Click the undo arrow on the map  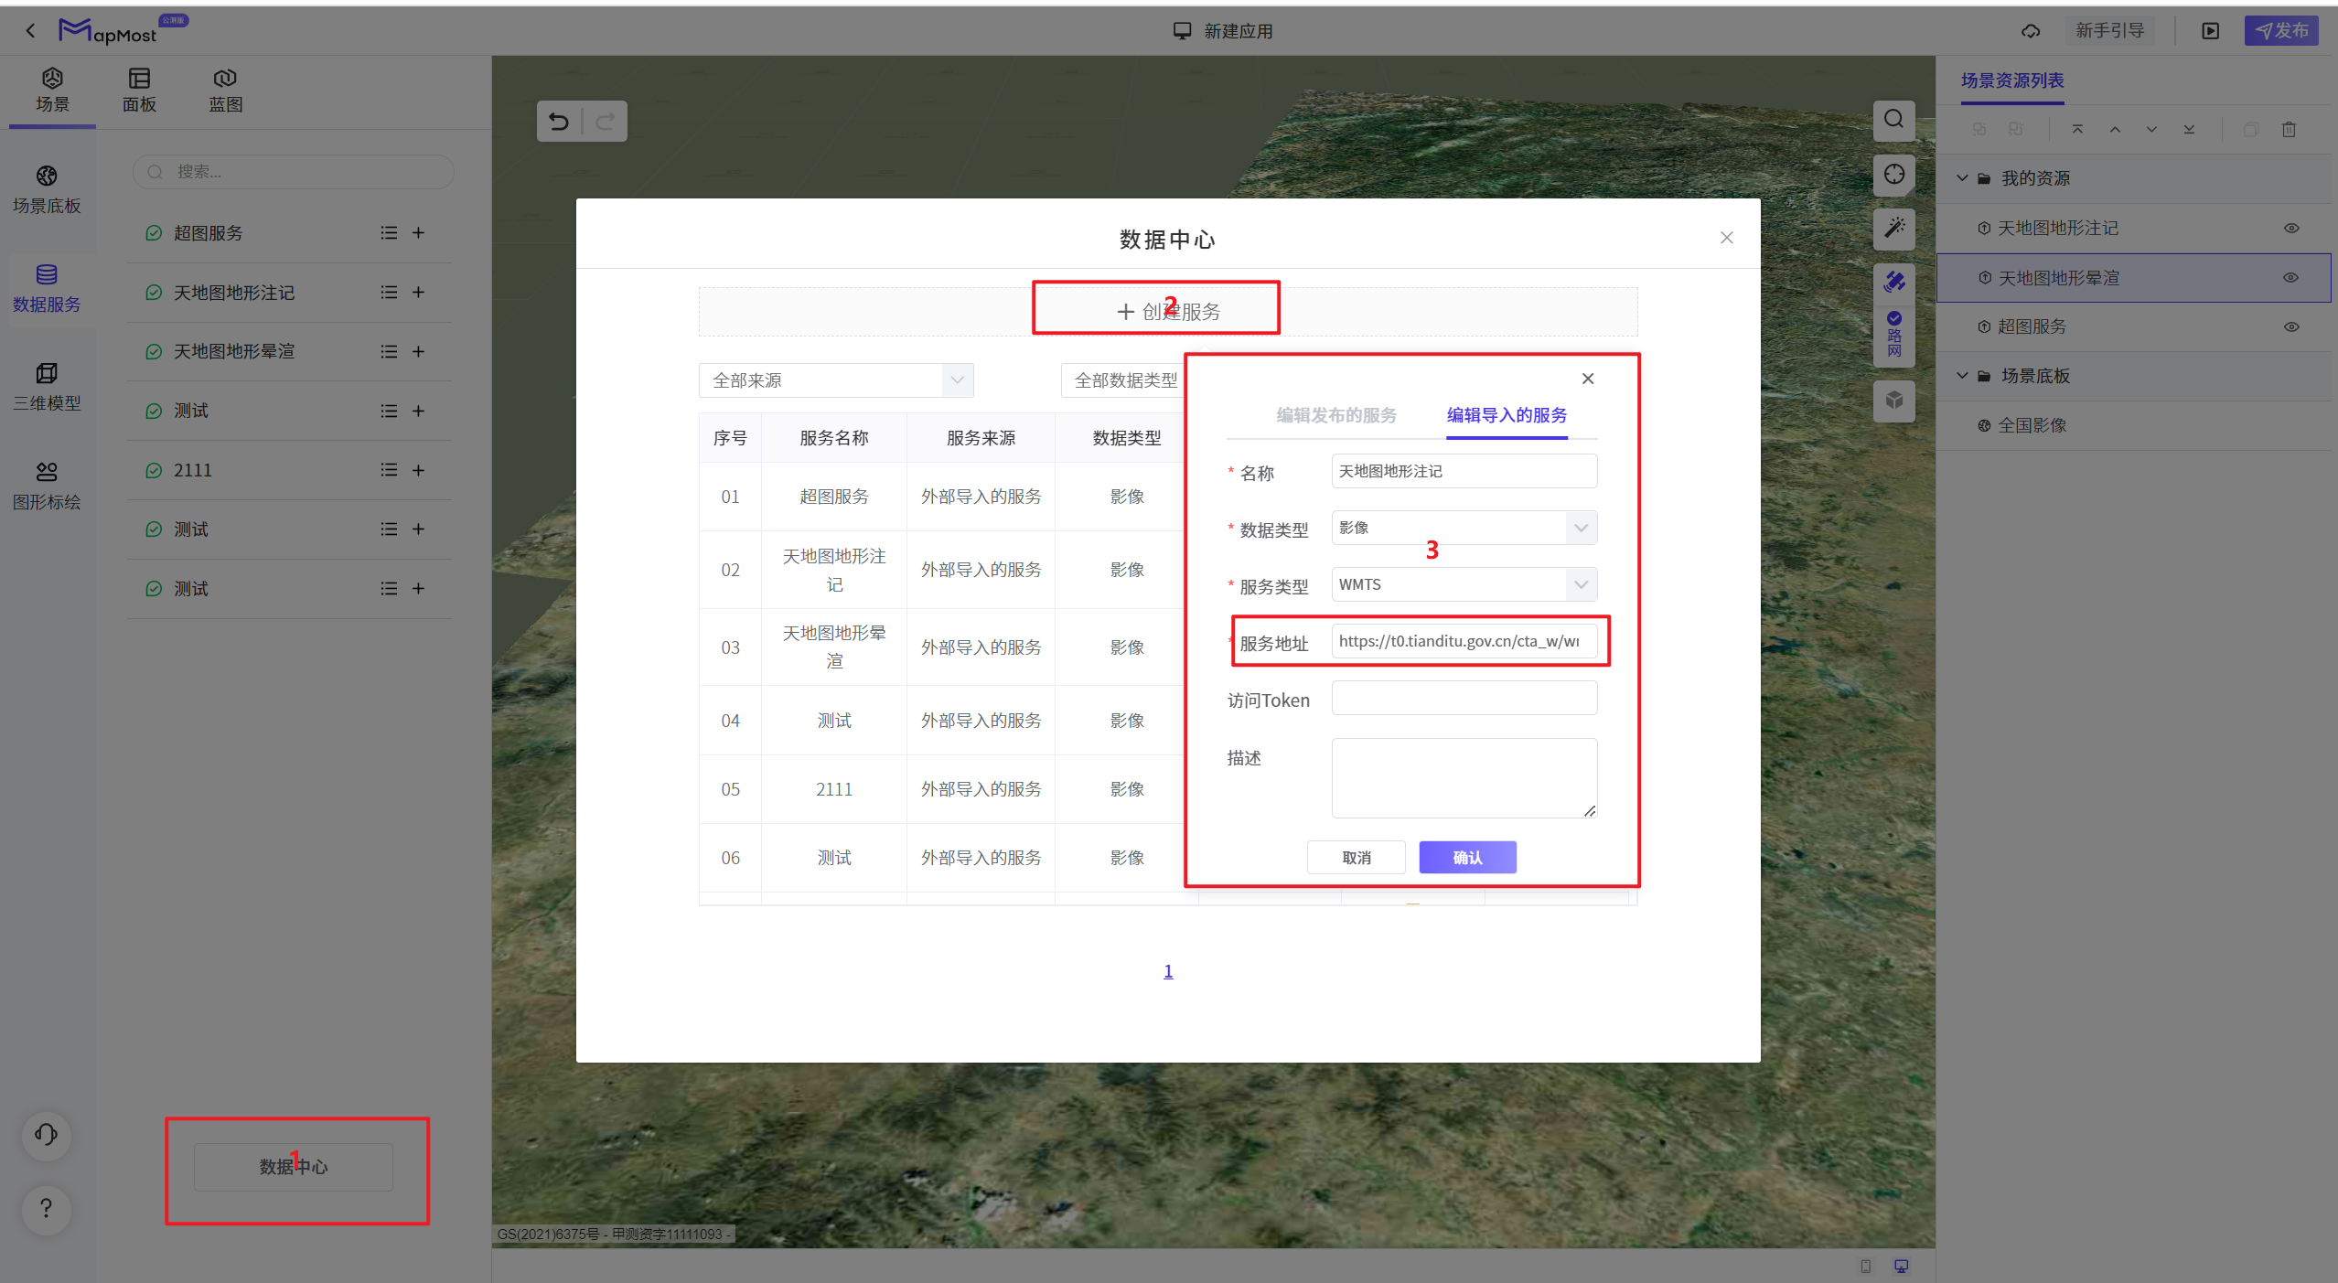[x=559, y=122]
